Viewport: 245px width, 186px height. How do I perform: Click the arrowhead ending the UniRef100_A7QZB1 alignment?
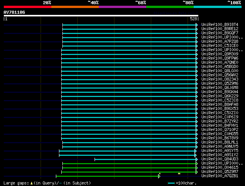coord(159,176)
